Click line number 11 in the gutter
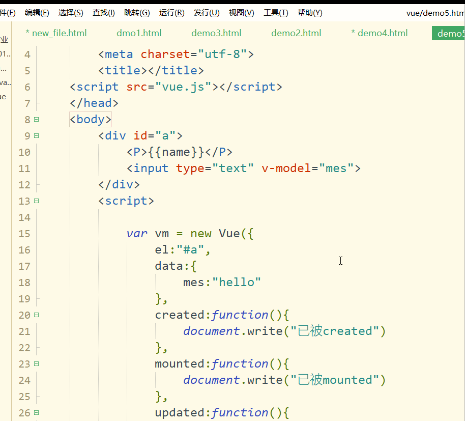The image size is (465, 421). 24,169
